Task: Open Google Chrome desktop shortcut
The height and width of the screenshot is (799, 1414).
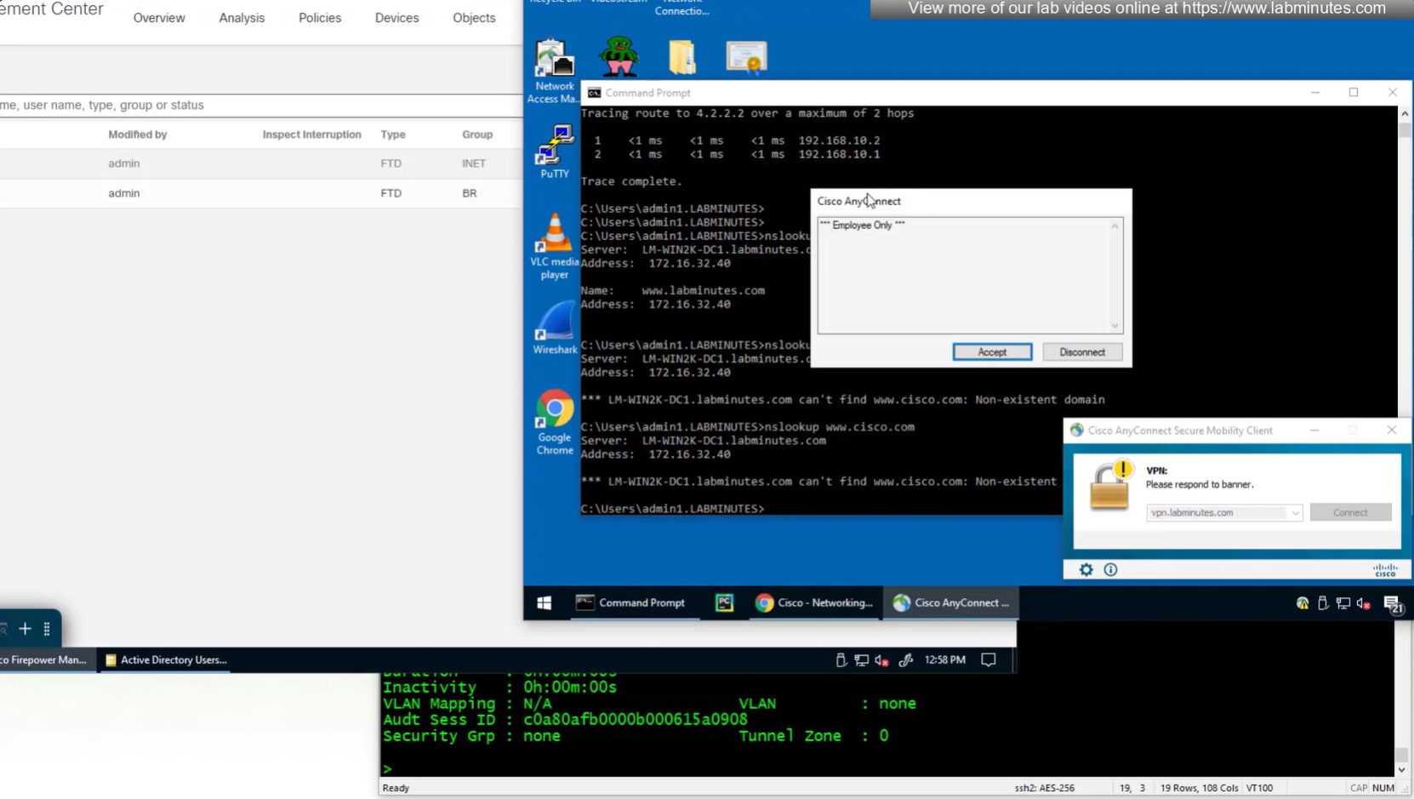Action: 554,422
